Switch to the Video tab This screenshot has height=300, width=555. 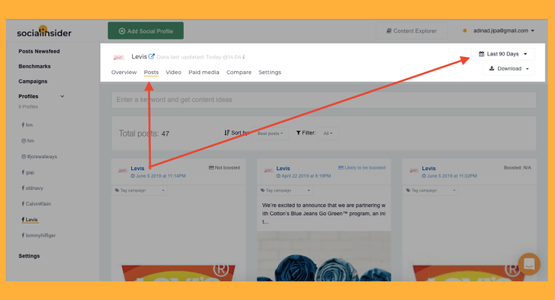point(173,72)
